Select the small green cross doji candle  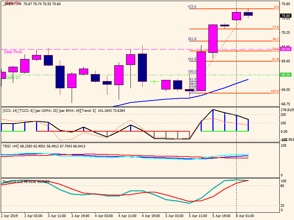(x=154, y=81)
